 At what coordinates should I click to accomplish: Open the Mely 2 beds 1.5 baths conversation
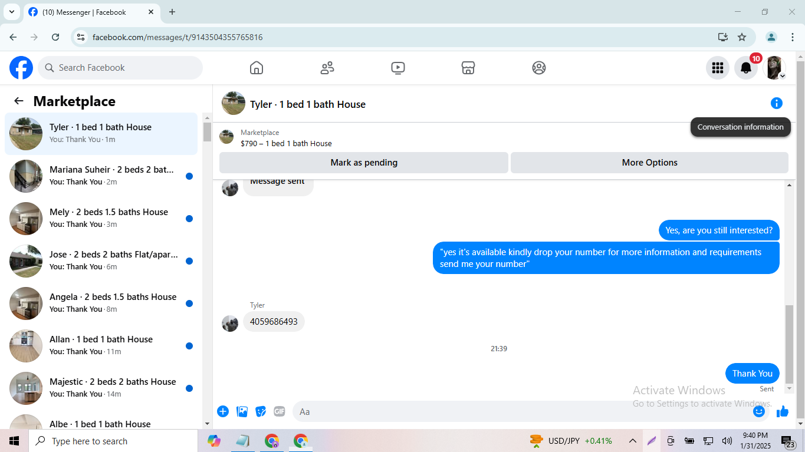101,219
